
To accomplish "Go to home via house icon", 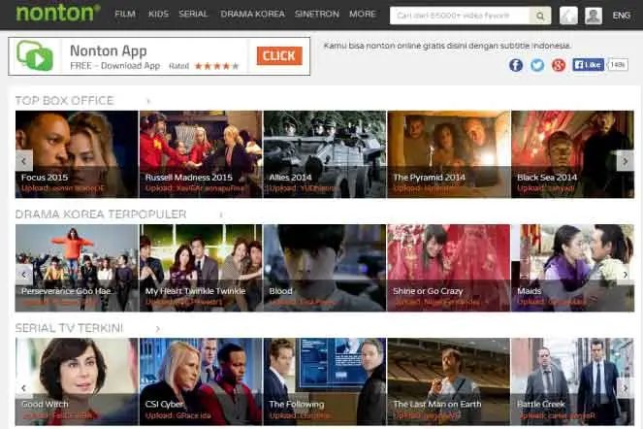I will [x=568, y=16].
